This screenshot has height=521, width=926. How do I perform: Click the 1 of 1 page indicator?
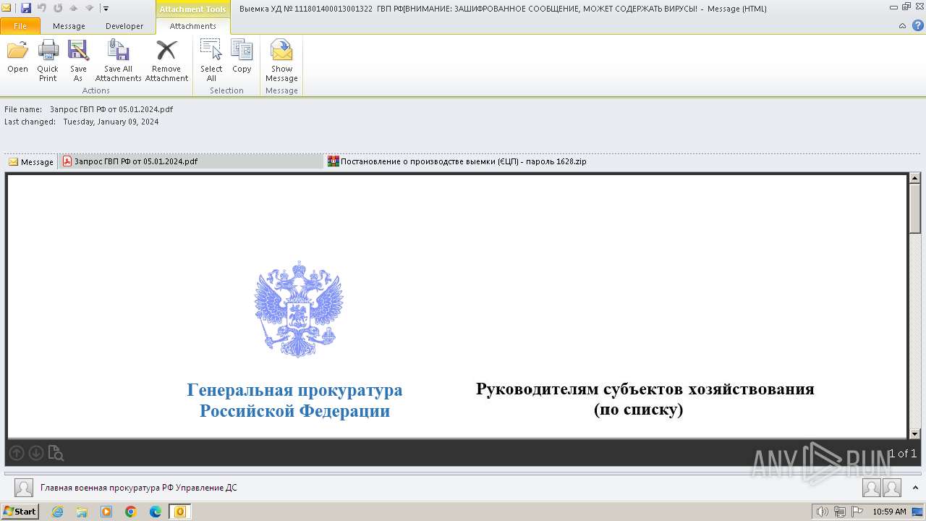tap(902, 454)
